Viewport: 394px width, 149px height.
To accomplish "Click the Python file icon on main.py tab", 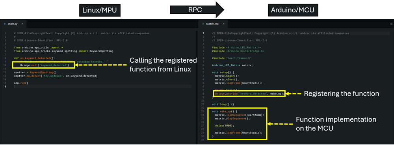I will 5,24.
